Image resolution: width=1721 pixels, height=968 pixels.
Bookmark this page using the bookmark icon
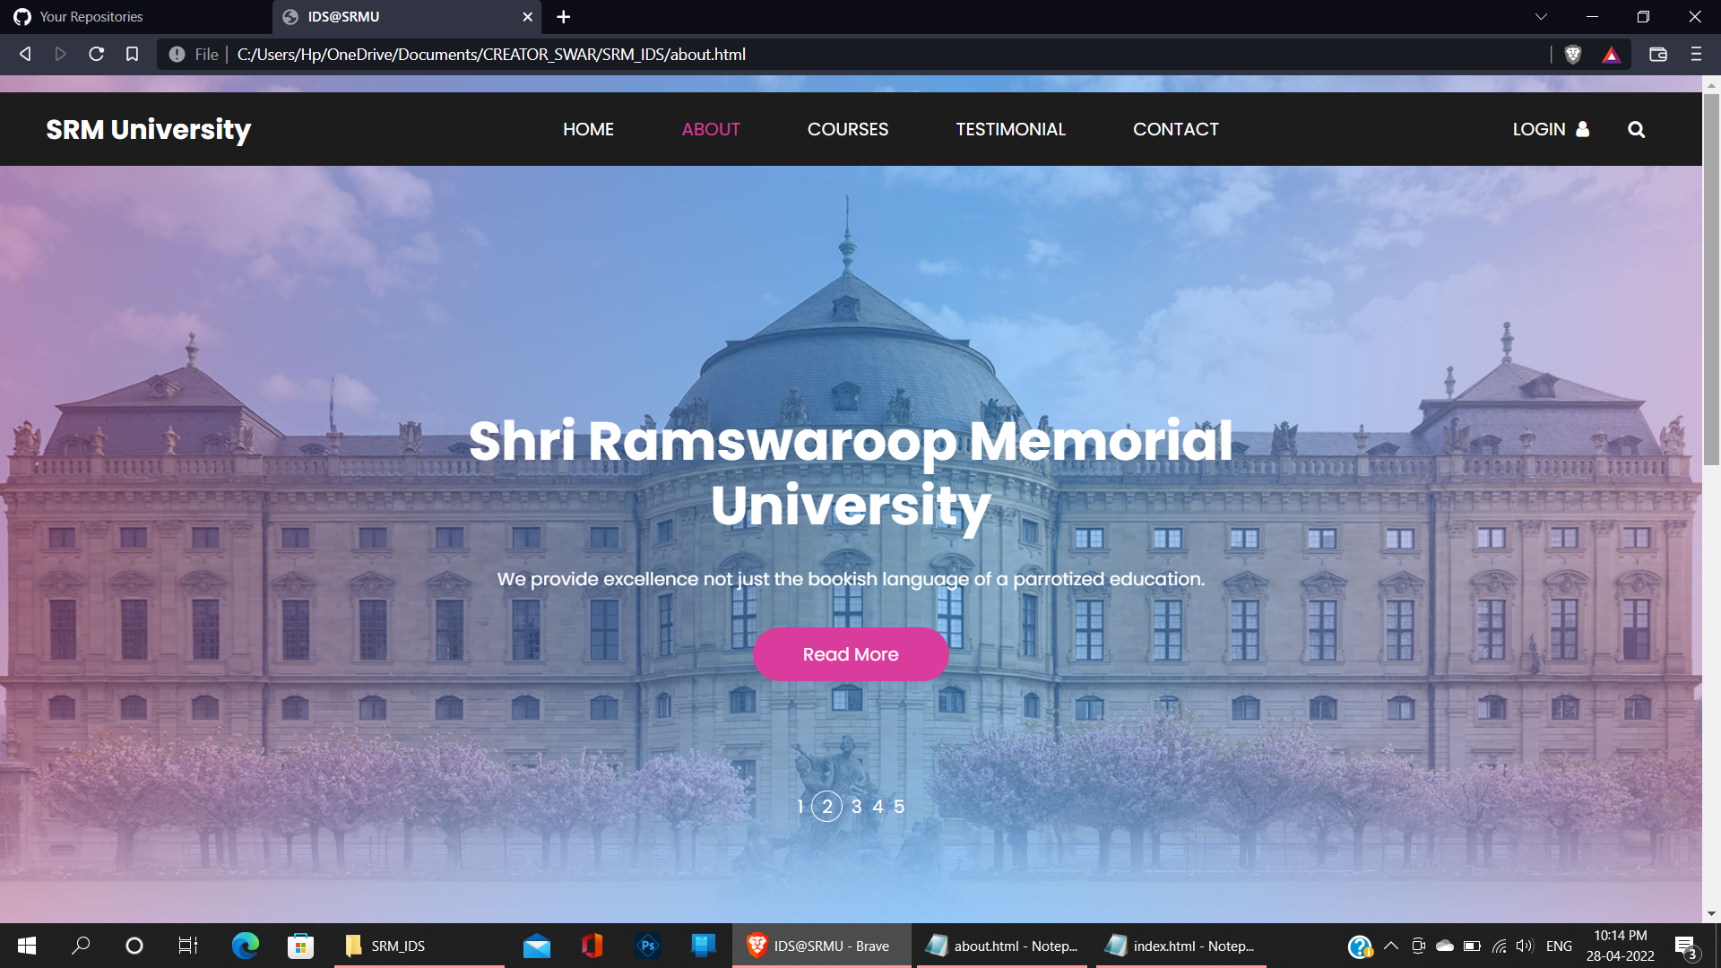coord(133,55)
